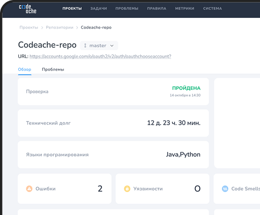Screen dimensions: 260x215
Task: Open the ПРОБЛЕМЫ navigation item
Action: coord(127,9)
